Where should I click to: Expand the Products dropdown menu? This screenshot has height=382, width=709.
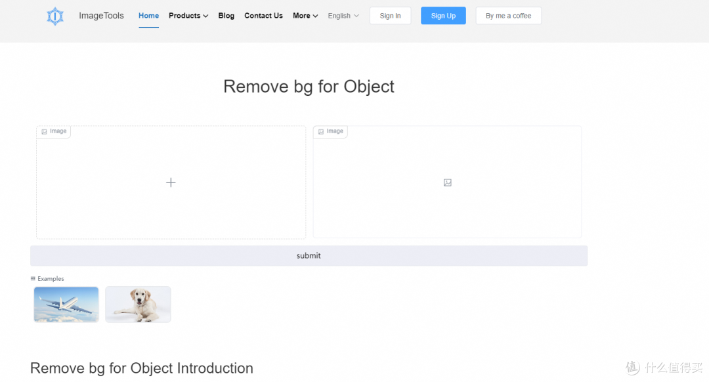coord(188,16)
